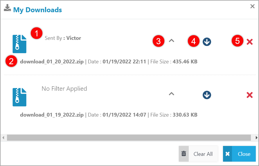The height and width of the screenshot is (166, 259).
Task: Click the download arrow for download_01_20_2022.zip
Action: [x=207, y=42]
